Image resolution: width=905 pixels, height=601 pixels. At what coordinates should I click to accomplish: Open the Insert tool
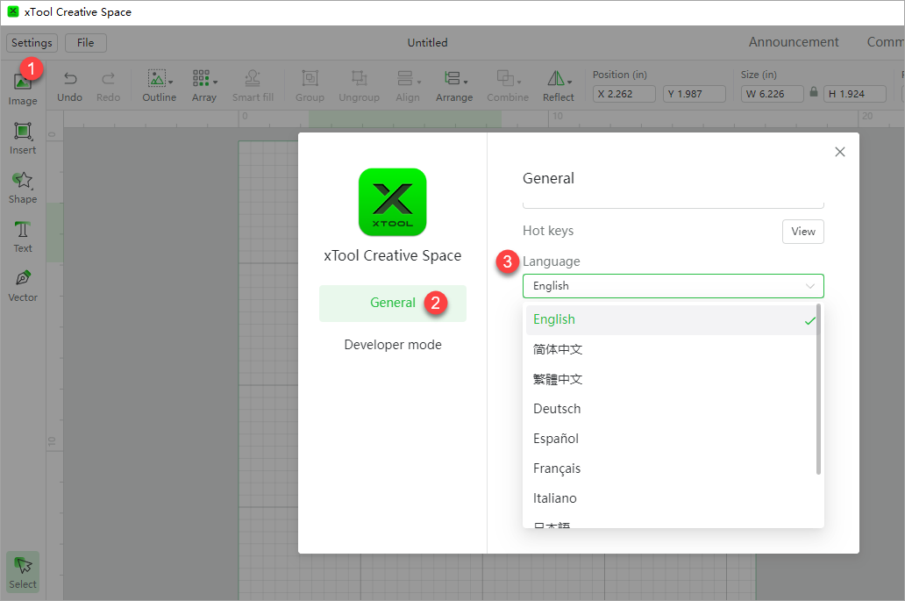click(23, 139)
